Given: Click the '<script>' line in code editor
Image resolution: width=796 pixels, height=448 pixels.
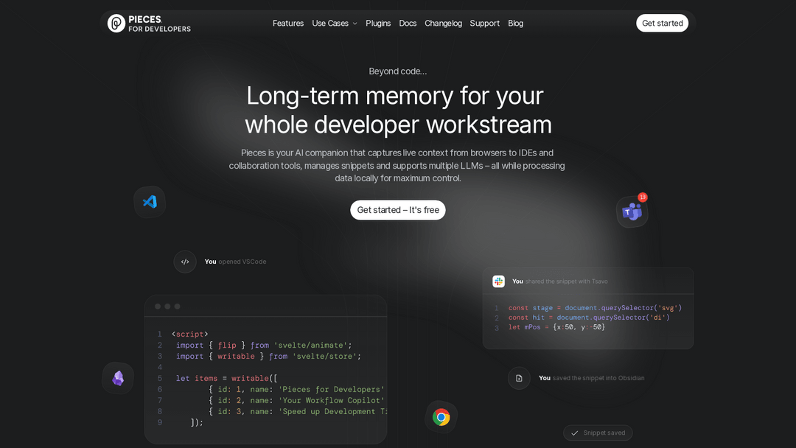Looking at the screenshot, I should pyautogui.click(x=190, y=335).
